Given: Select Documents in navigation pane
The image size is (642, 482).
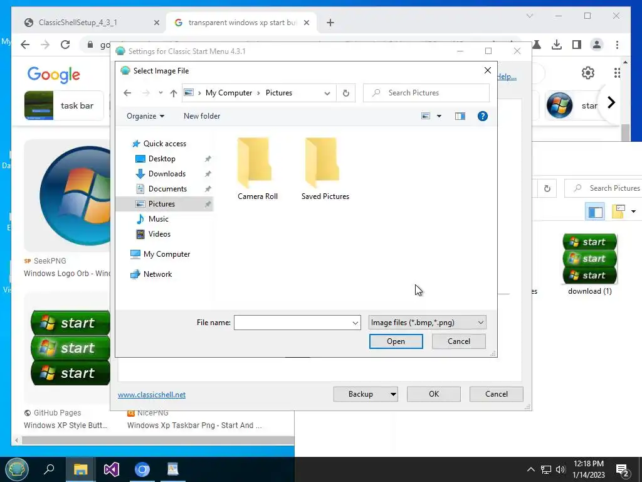Looking at the screenshot, I should tap(167, 189).
